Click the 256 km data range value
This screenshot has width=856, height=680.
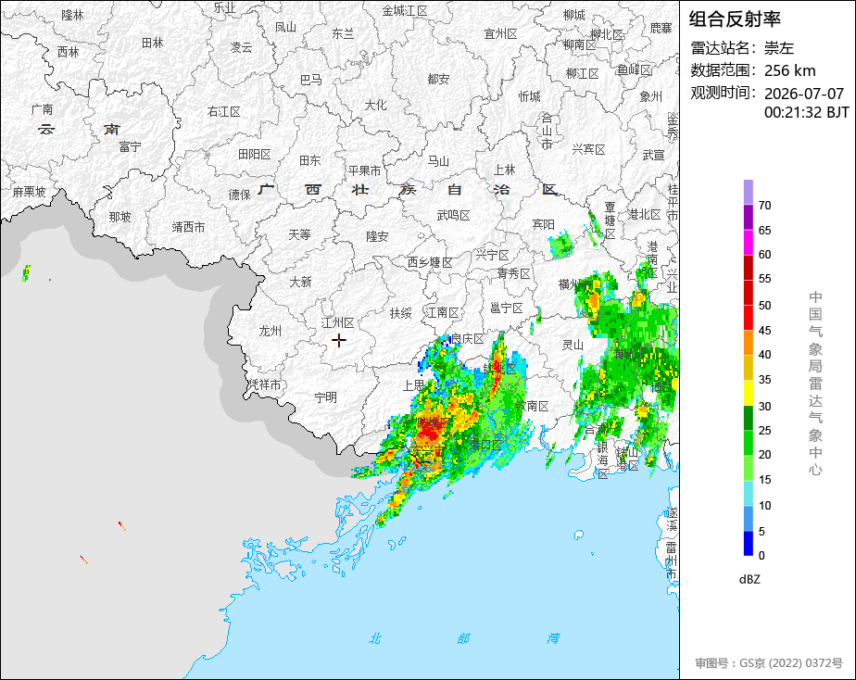click(790, 70)
